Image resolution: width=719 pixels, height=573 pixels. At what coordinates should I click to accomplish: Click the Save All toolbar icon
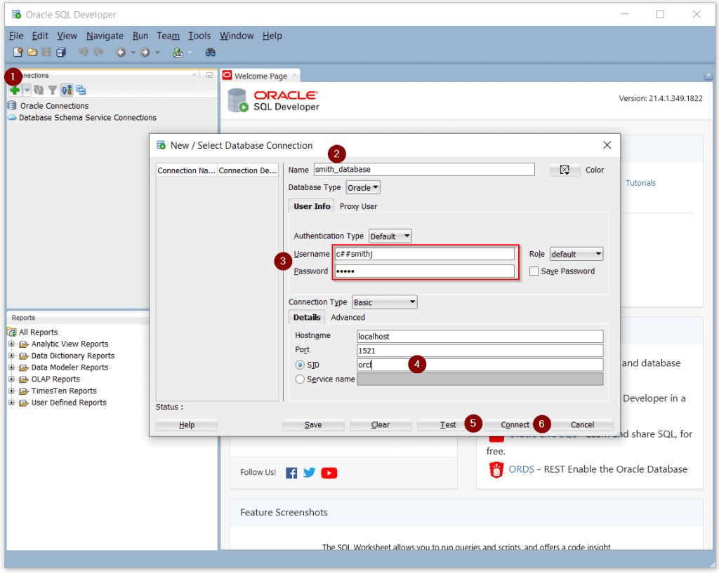pyautogui.click(x=61, y=52)
